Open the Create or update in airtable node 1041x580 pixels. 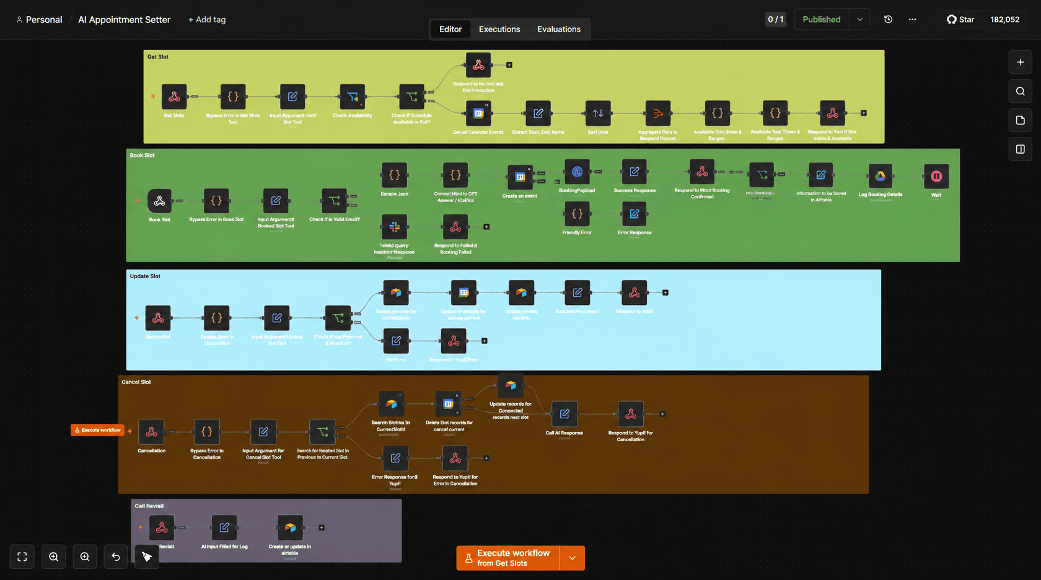click(290, 528)
